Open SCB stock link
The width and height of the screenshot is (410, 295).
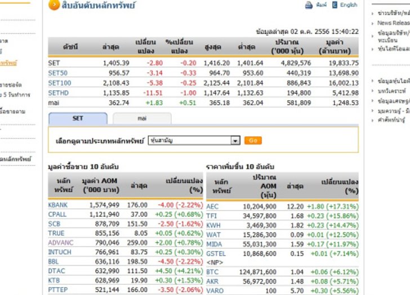click(54, 224)
